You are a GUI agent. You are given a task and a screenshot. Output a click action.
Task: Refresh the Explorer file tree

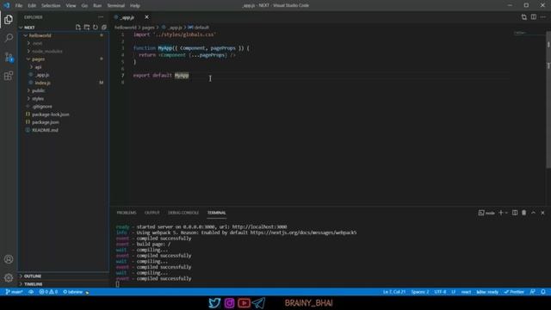[96, 27]
